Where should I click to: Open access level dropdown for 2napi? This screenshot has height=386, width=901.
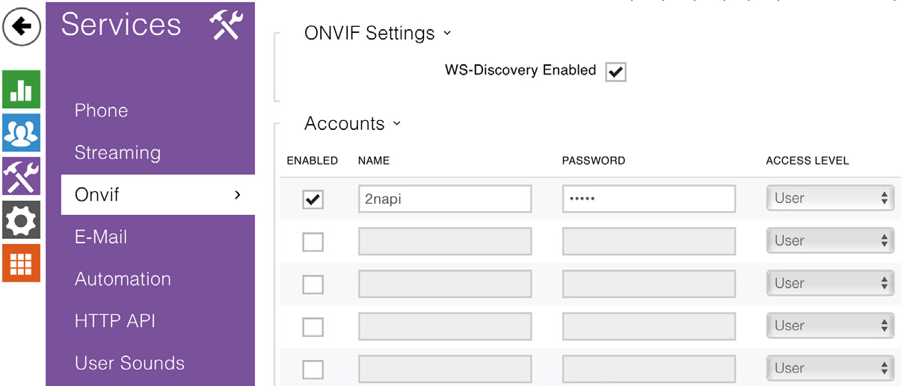click(830, 199)
